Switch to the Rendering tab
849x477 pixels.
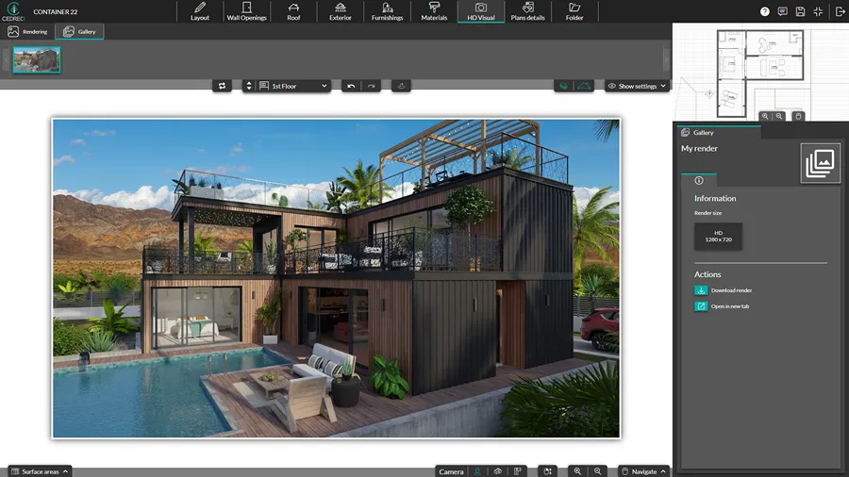27,31
